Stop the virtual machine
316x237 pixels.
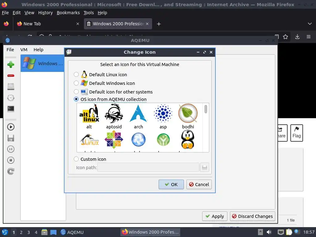point(11,160)
